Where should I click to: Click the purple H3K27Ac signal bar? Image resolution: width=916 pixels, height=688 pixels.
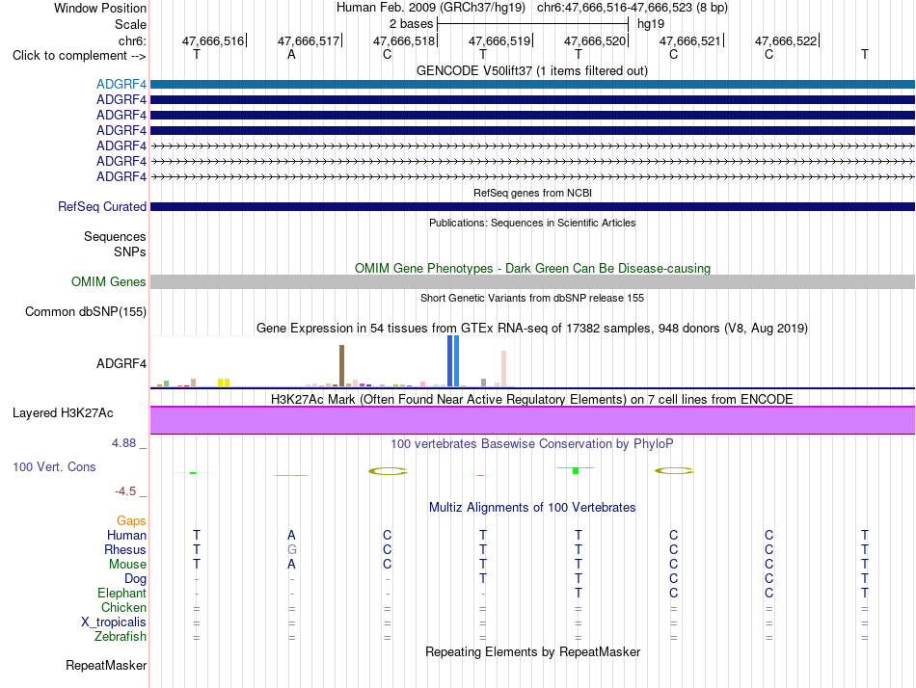point(533,420)
